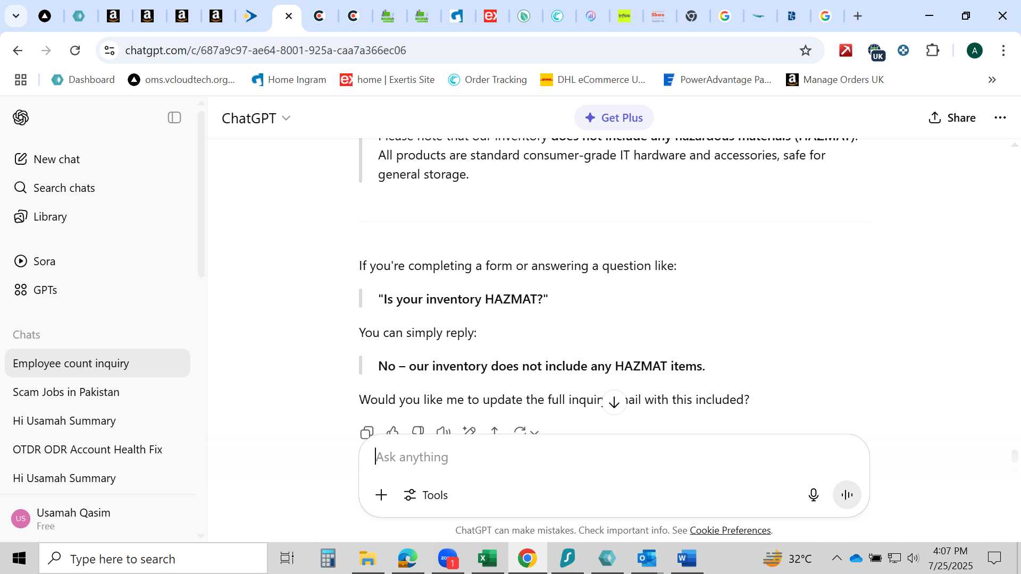Open the Tools menu in composer
This screenshot has width=1021, height=574.
[x=425, y=495]
